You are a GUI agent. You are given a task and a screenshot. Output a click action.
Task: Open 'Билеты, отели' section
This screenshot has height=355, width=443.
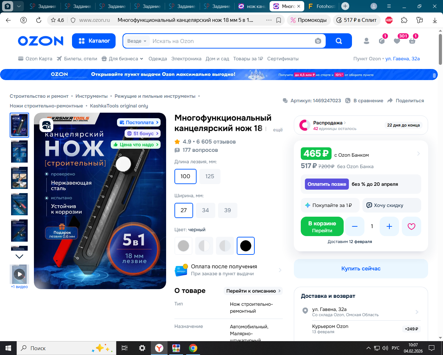(77, 59)
